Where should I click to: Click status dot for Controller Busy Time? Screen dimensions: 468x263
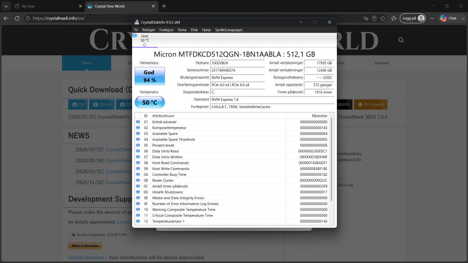[x=138, y=174]
